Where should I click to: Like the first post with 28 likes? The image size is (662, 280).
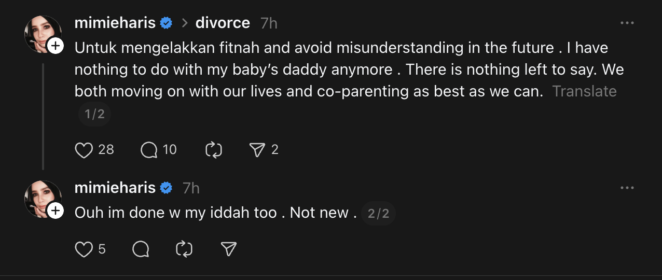coord(84,150)
